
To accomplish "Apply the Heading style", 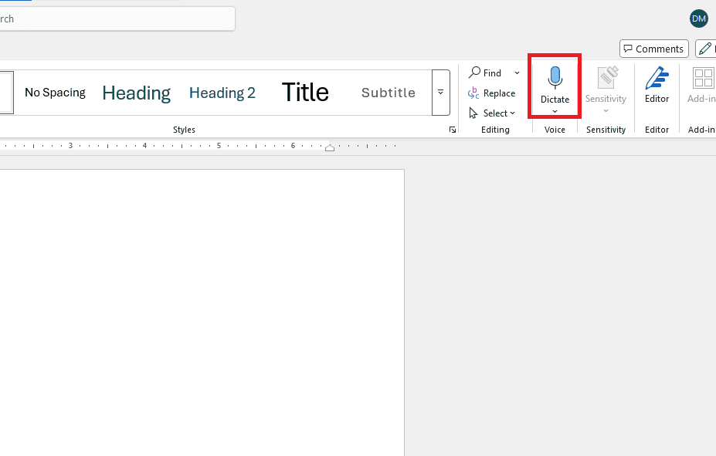I will [136, 93].
